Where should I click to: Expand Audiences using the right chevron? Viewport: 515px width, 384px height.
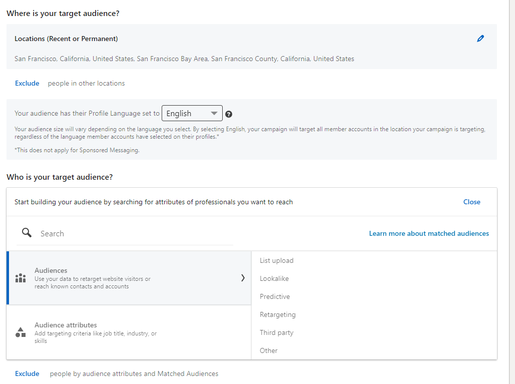point(243,277)
